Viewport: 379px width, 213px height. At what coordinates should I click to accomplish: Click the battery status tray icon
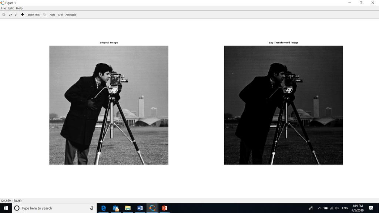click(326, 208)
